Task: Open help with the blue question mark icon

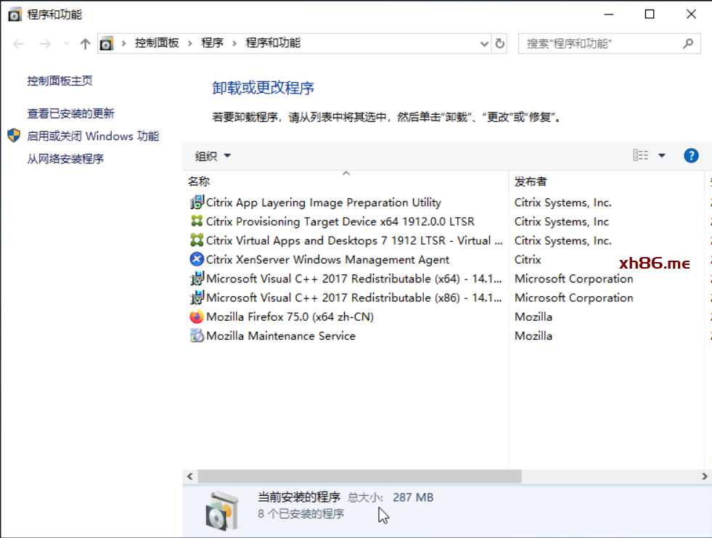Action: point(691,155)
